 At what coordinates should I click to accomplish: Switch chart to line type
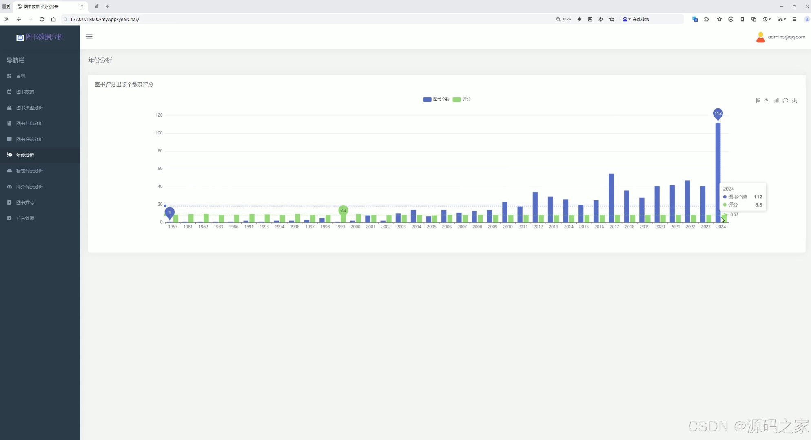[767, 101]
